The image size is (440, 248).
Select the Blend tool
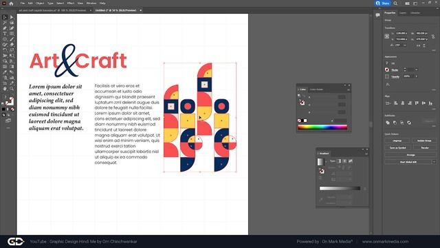(12, 72)
